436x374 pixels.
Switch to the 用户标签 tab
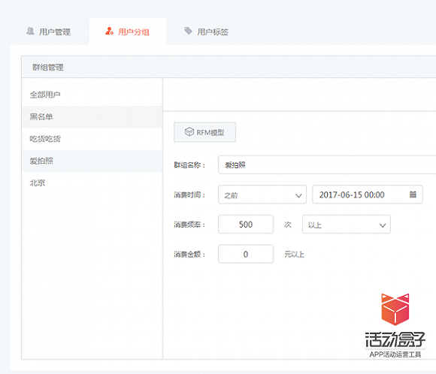206,32
